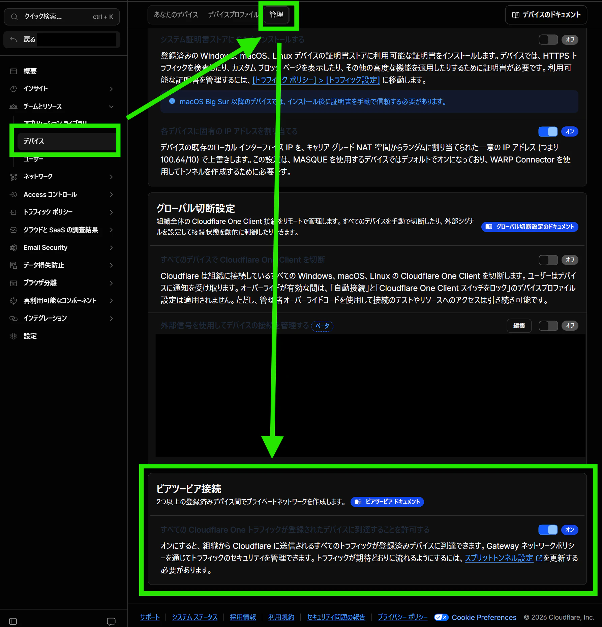Select the 管理 tab

pyautogui.click(x=276, y=15)
